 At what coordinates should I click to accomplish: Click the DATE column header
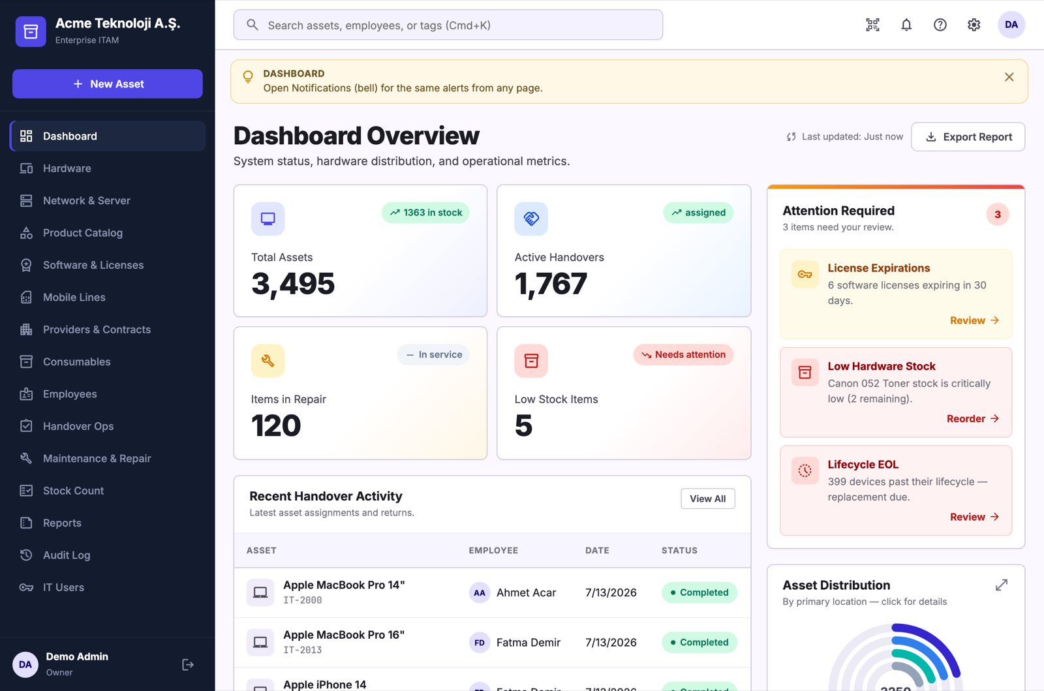click(597, 551)
